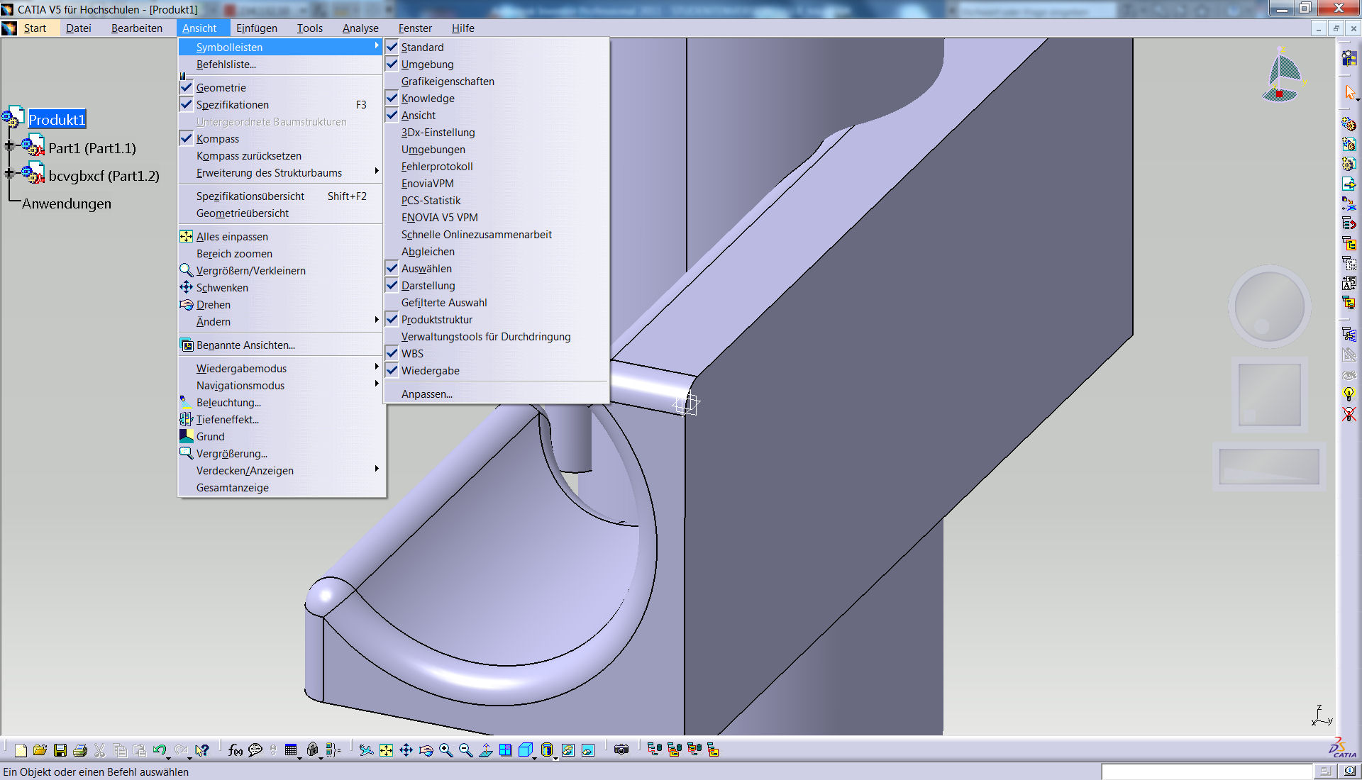Select the Pan tool in the bottom toolbar
The image size is (1362, 780).
click(x=406, y=750)
